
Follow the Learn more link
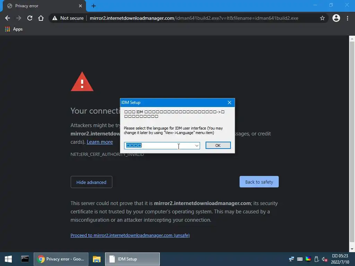pos(100,142)
